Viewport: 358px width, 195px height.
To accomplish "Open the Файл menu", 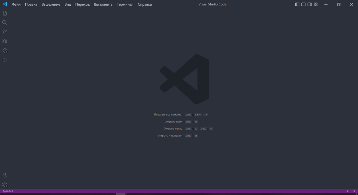I will click(x=16, y=4).
